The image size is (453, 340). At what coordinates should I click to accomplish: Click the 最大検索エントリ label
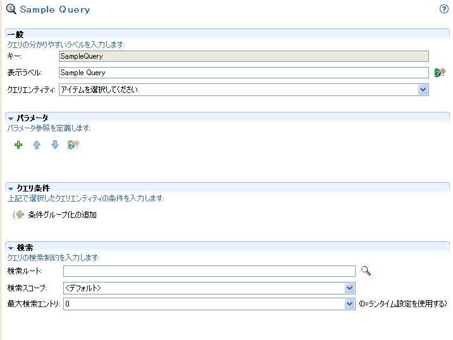[x=34, y=304]
